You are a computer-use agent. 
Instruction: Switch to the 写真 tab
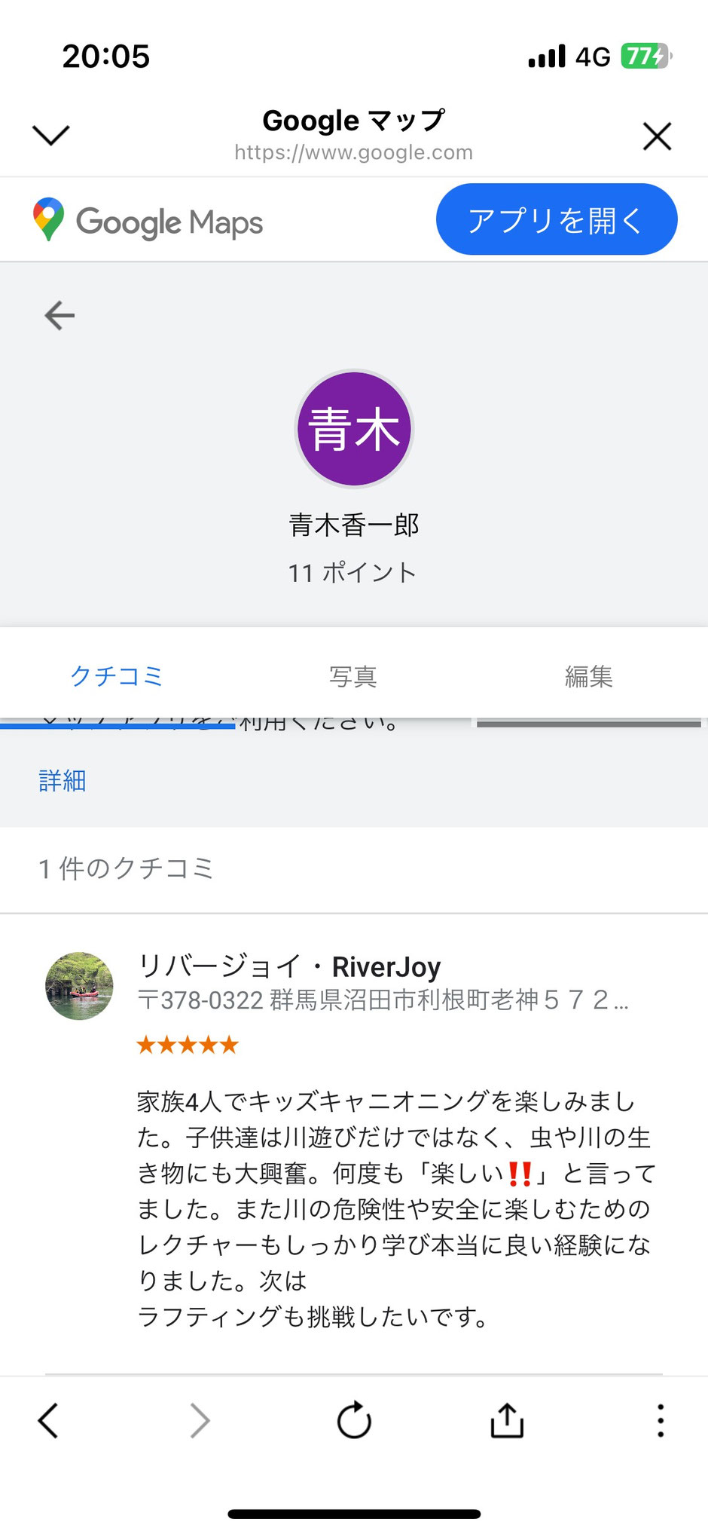pyautogui.click(x=353, y=676)
